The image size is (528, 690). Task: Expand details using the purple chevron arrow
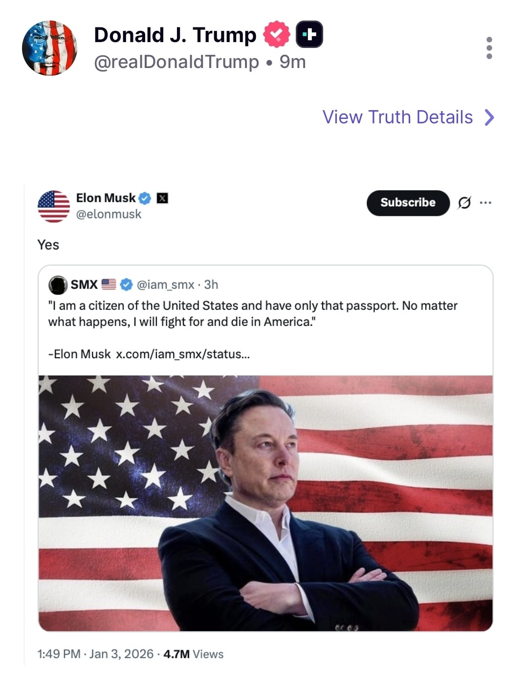pyautogui.click(x=489, y=117)
